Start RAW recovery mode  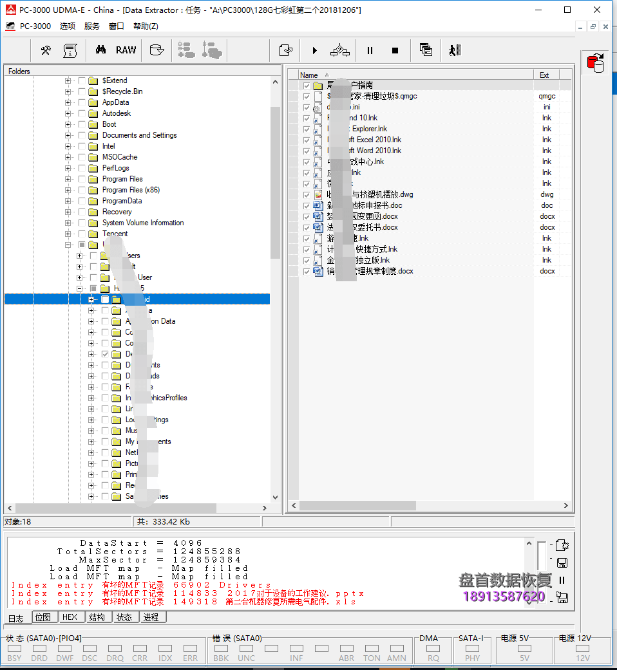click(x=126, y=50)
